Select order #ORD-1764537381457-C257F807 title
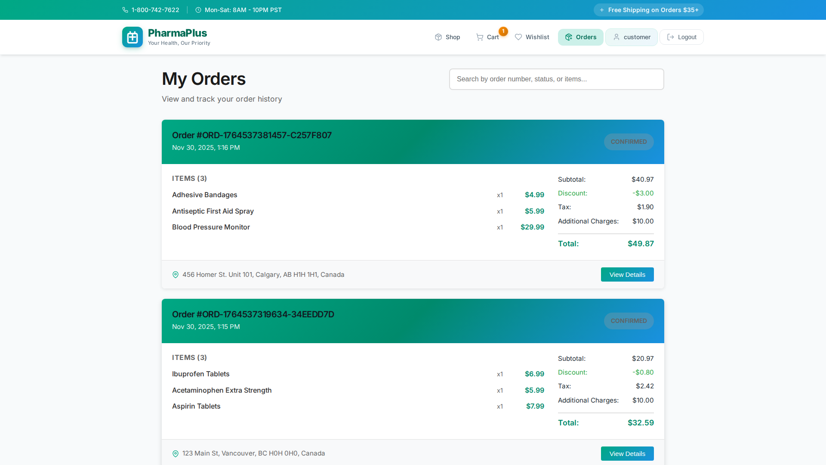Screen dimensions: 826x465 point(252,135)
